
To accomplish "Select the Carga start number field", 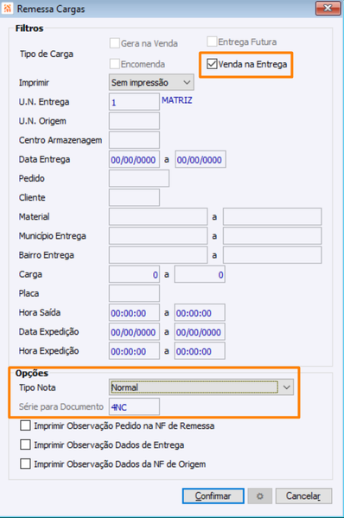I will point(134,274).
